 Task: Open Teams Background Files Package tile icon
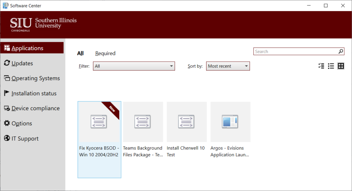click(143, 122)
